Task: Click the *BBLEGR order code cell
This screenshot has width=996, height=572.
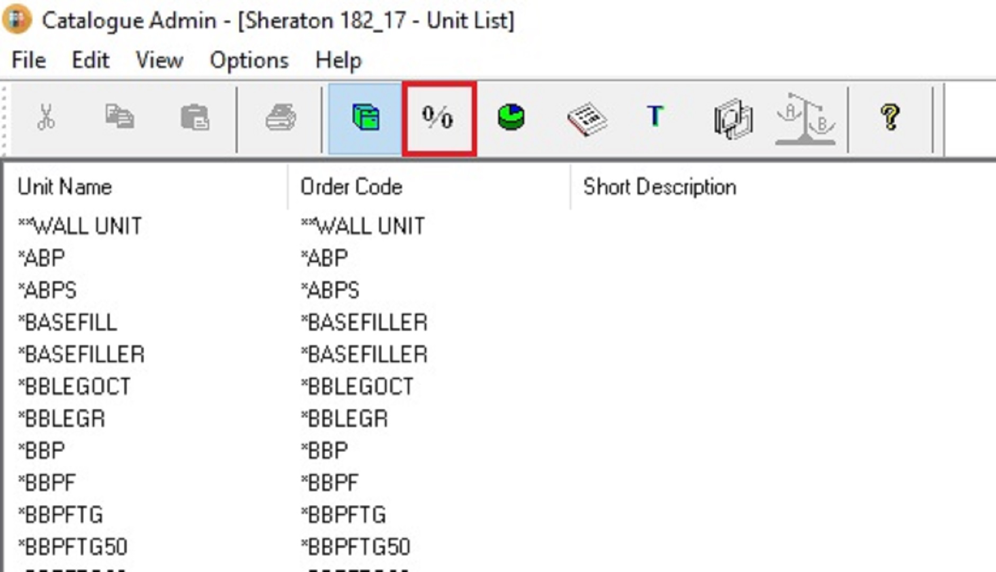Action: click(x=344, y=419)
